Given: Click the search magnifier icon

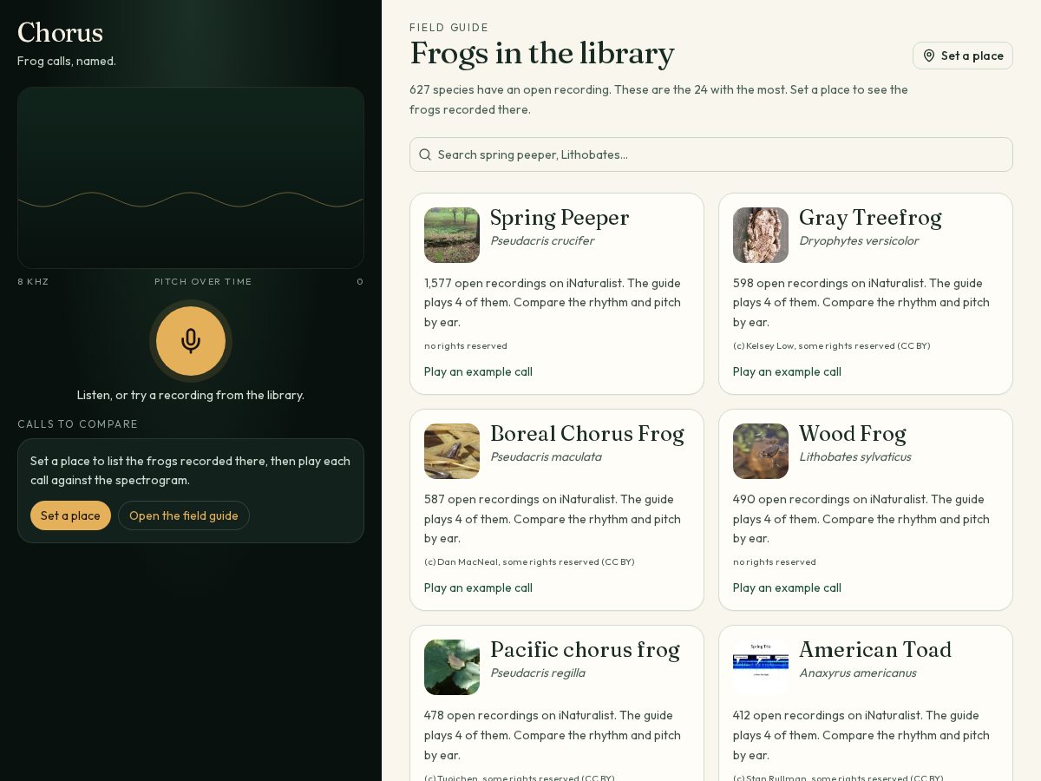Looking at the screenshot, I should 425,154.
